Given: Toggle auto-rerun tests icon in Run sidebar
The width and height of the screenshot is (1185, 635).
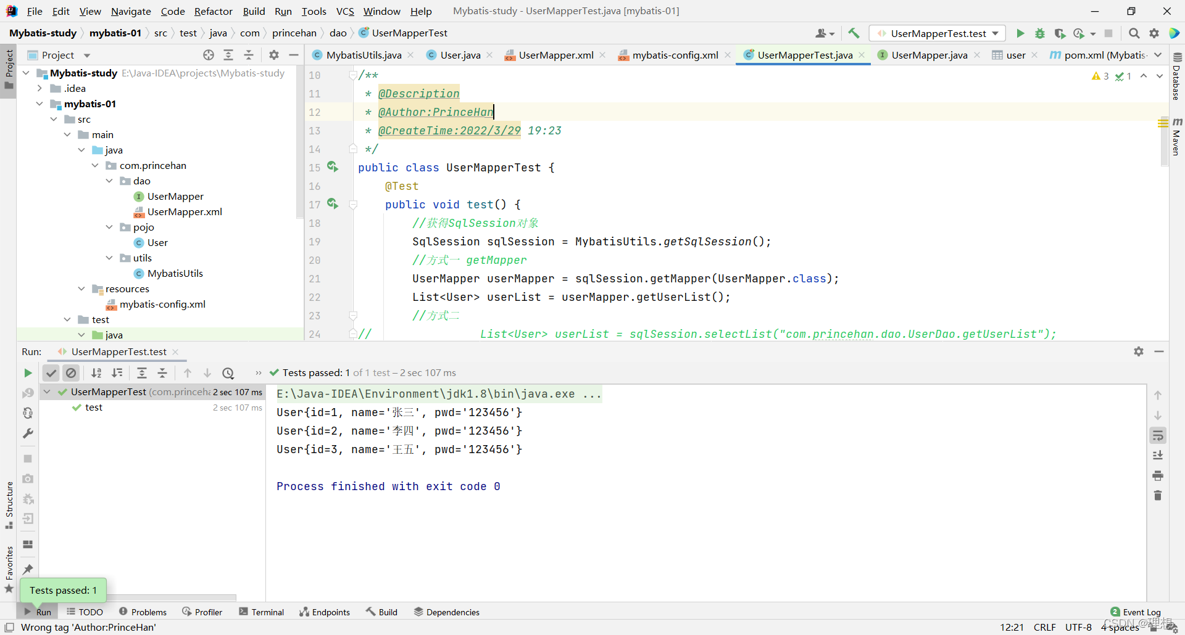Looking at the screenshot, I should [x=28, y=413].
